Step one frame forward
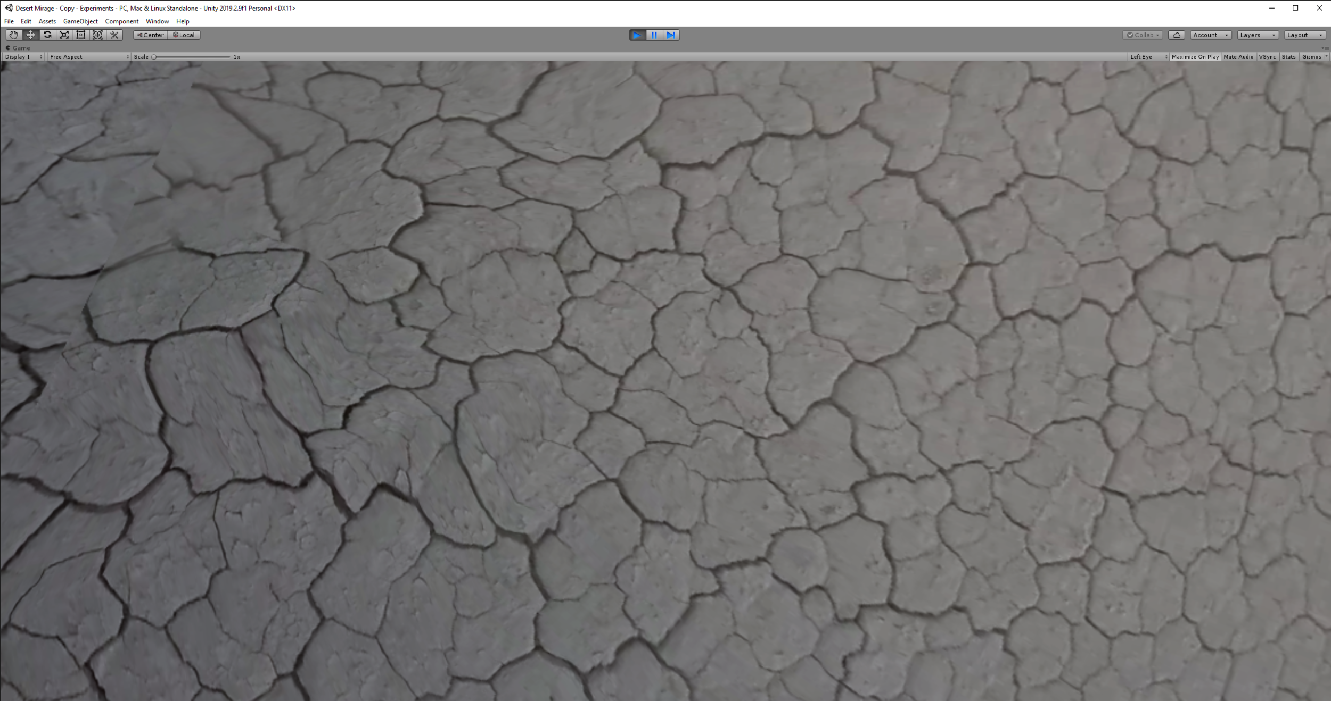This screenshot has width=1331, height=701. pos(671,35)
